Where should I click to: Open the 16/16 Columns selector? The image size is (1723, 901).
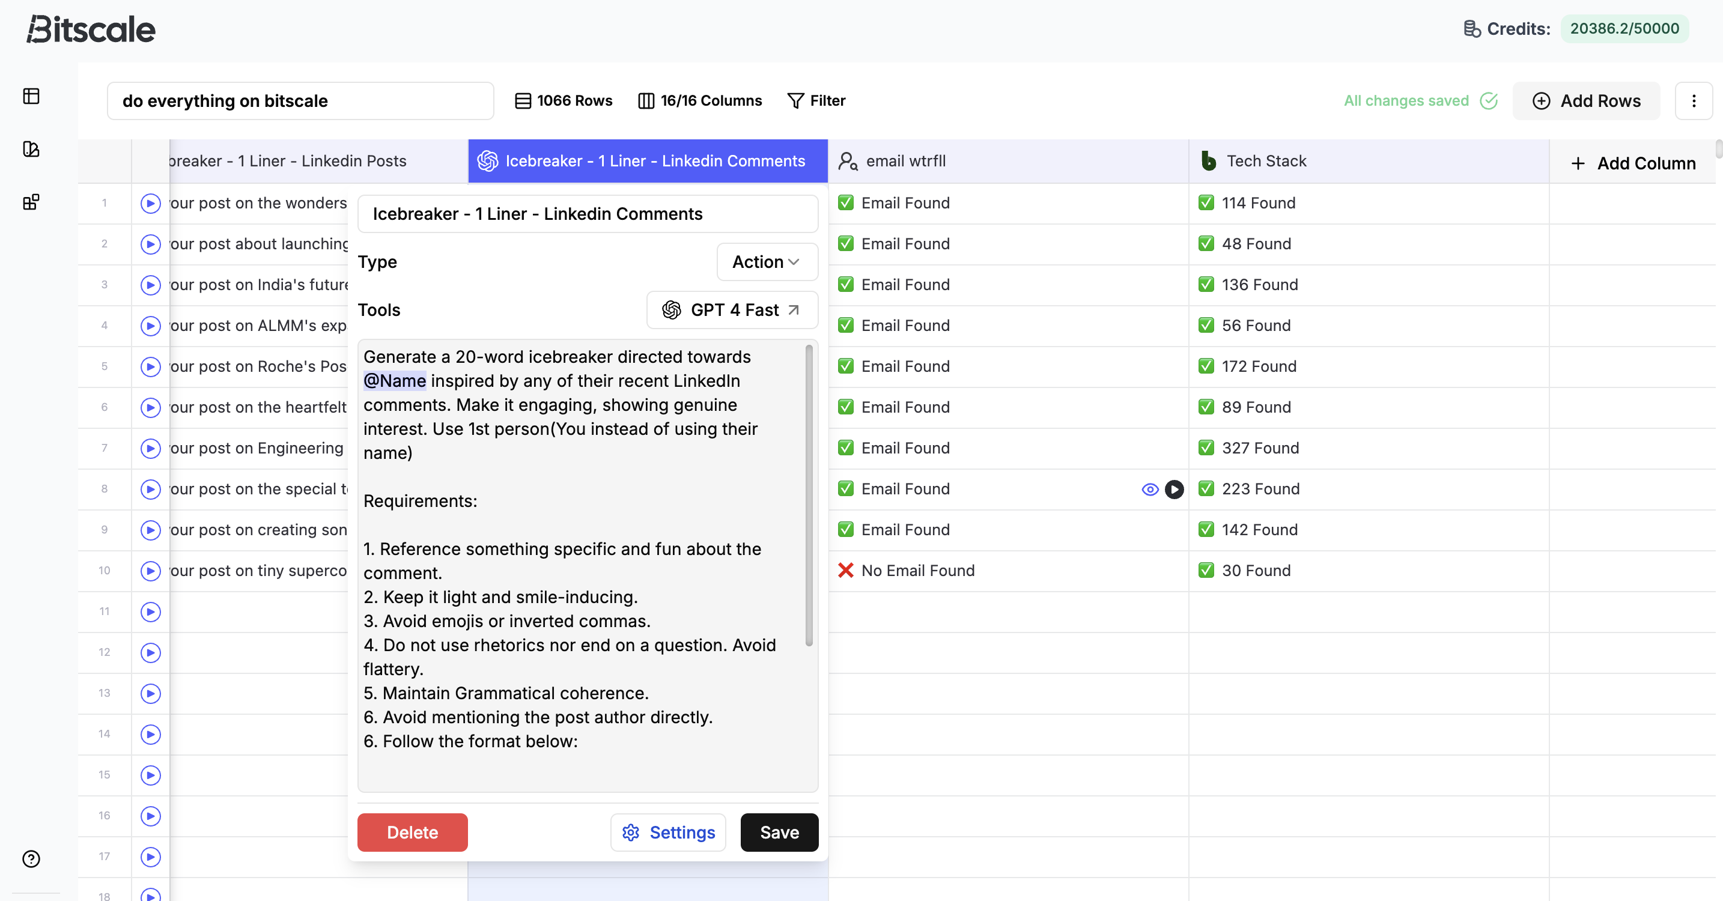[x=700, y=101]
